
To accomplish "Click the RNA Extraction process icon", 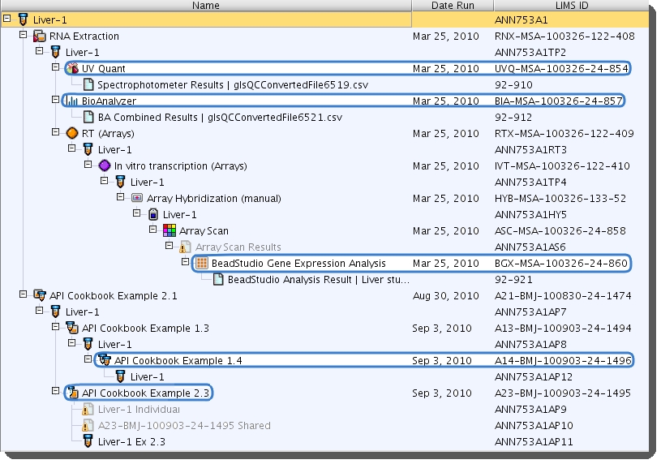I will [40, 37].
